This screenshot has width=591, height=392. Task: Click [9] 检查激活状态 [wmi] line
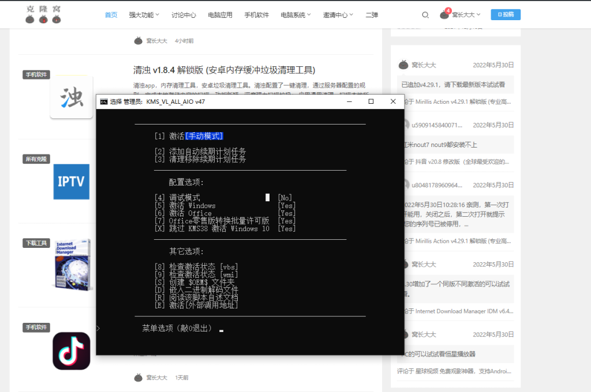(196, 274)
